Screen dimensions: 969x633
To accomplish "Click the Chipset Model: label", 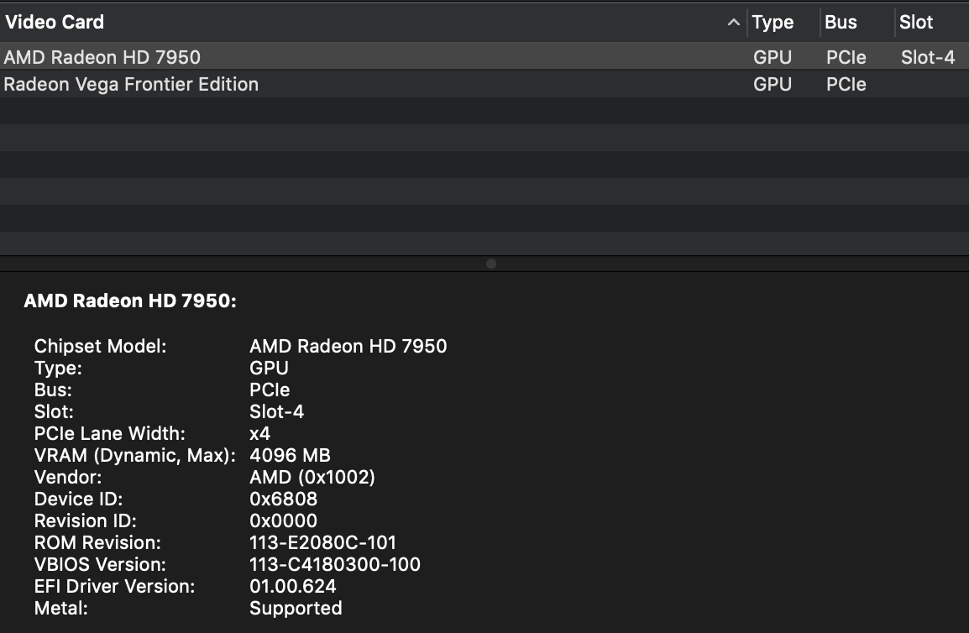I will [x=100, y=346].
